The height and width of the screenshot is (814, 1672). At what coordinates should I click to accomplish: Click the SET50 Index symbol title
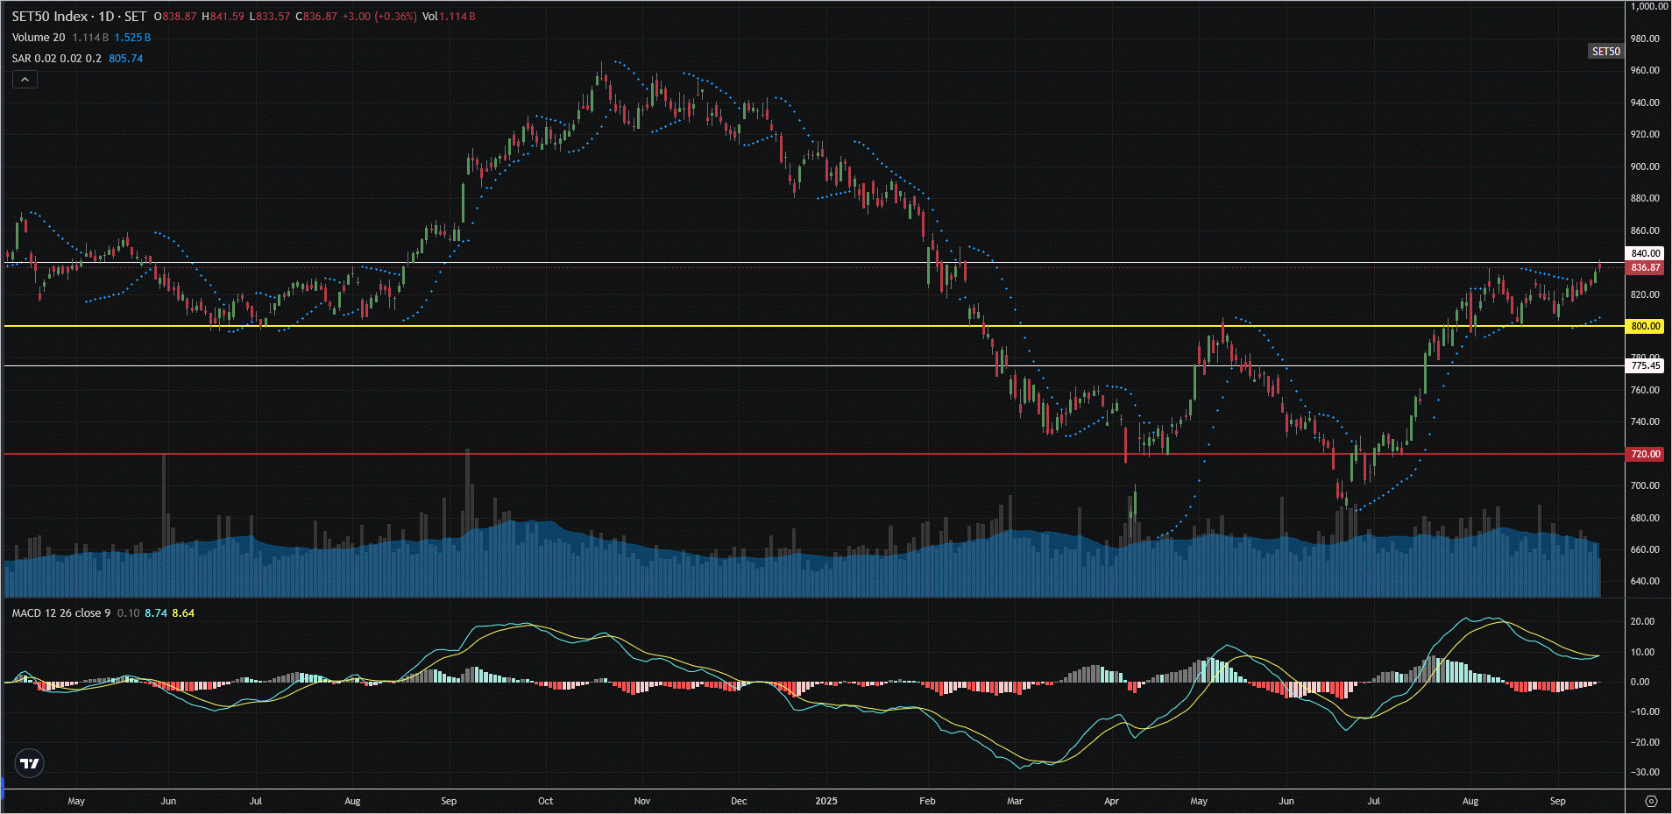[x=50, y=17]
